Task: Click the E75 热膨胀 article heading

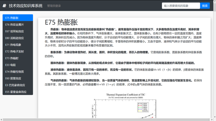Action: tap(61, 22)
